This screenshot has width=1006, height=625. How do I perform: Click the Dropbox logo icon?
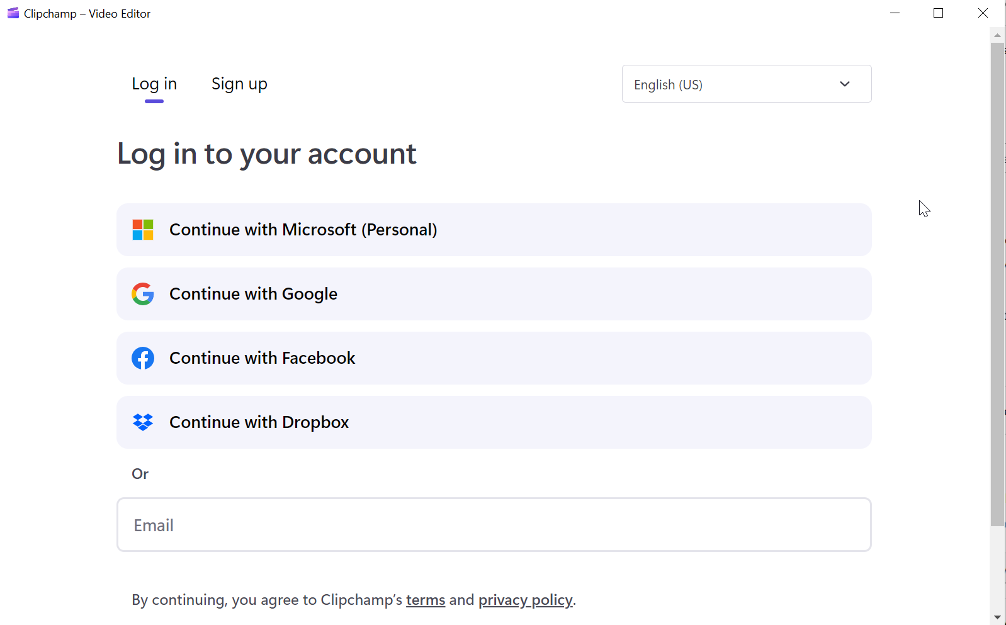point(143,422)
